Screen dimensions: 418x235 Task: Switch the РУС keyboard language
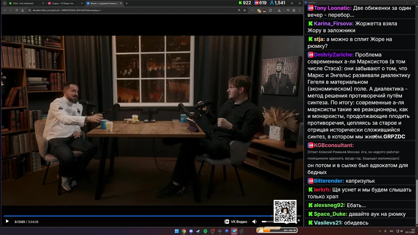click(x=392, y=231)
